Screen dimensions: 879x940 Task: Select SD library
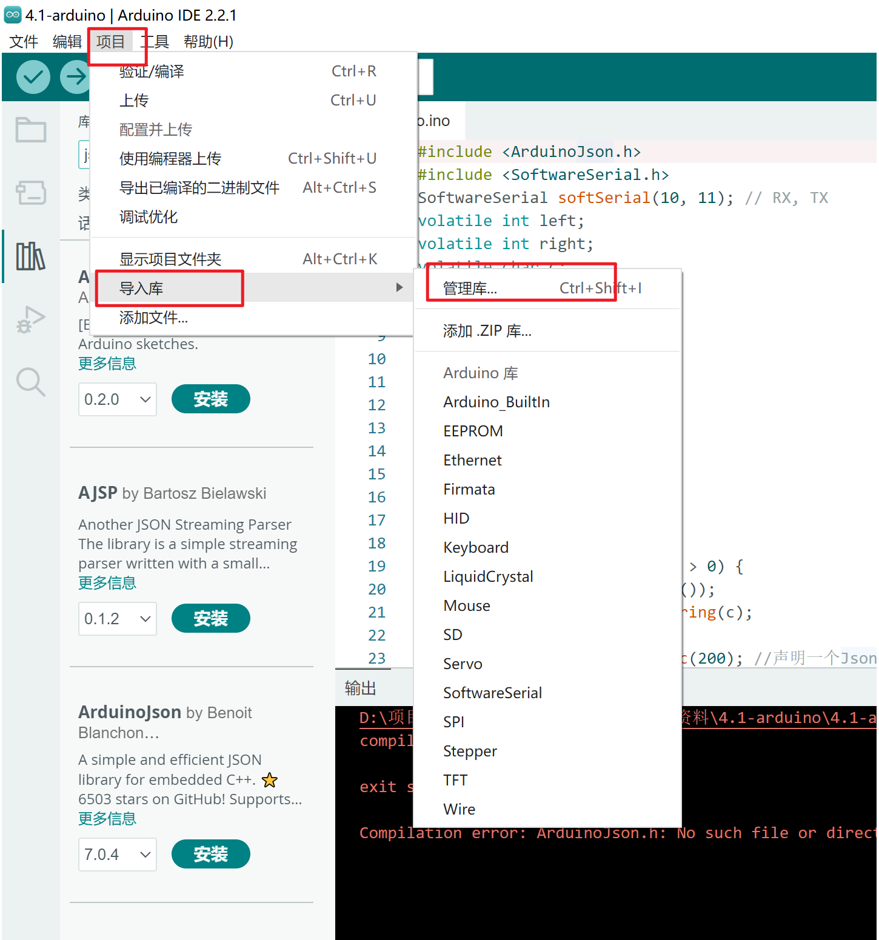click(x=548, y=635)
